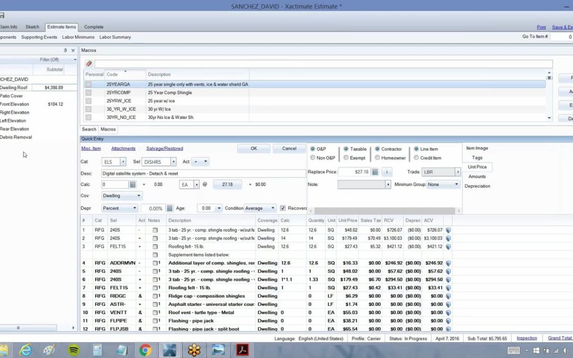Viewport: 573px width, 358px height.
Task: Open the Cat category dropdown
Action: [123, 162]
